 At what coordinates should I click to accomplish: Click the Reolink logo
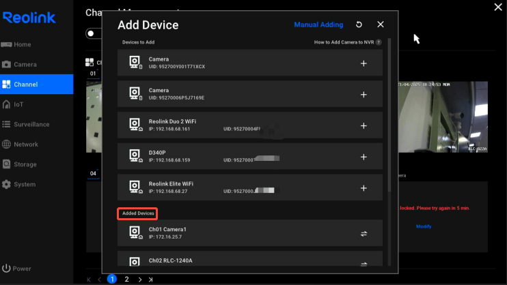tap(29, 18)
